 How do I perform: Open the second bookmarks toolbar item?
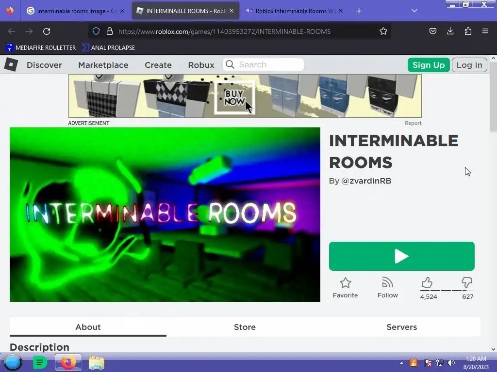point(108,48)
